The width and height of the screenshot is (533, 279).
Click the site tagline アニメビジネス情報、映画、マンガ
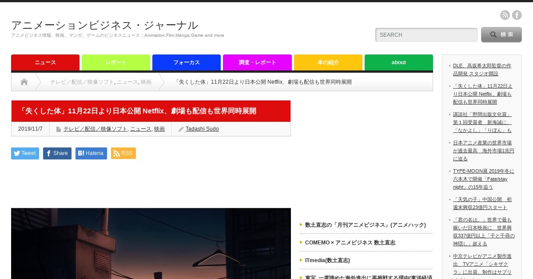tap(117, 35)
